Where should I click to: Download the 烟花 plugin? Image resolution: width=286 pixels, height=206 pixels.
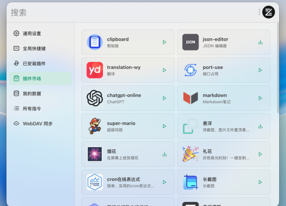[164, 154]
